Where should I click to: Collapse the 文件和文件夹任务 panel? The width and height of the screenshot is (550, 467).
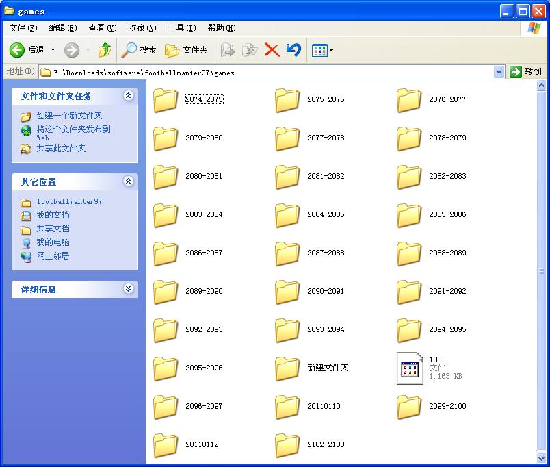tap(129, 95)
